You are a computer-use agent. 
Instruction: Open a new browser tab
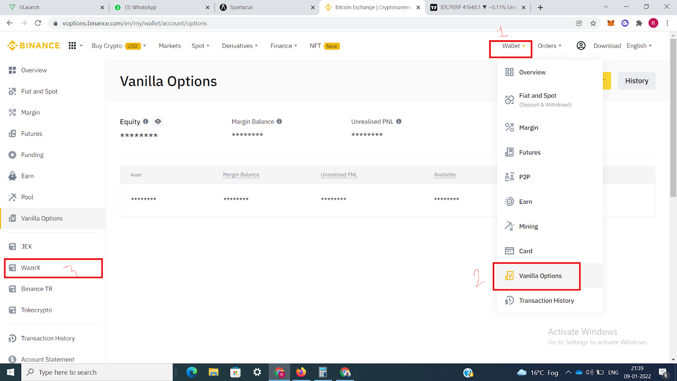tap(540, 8)
